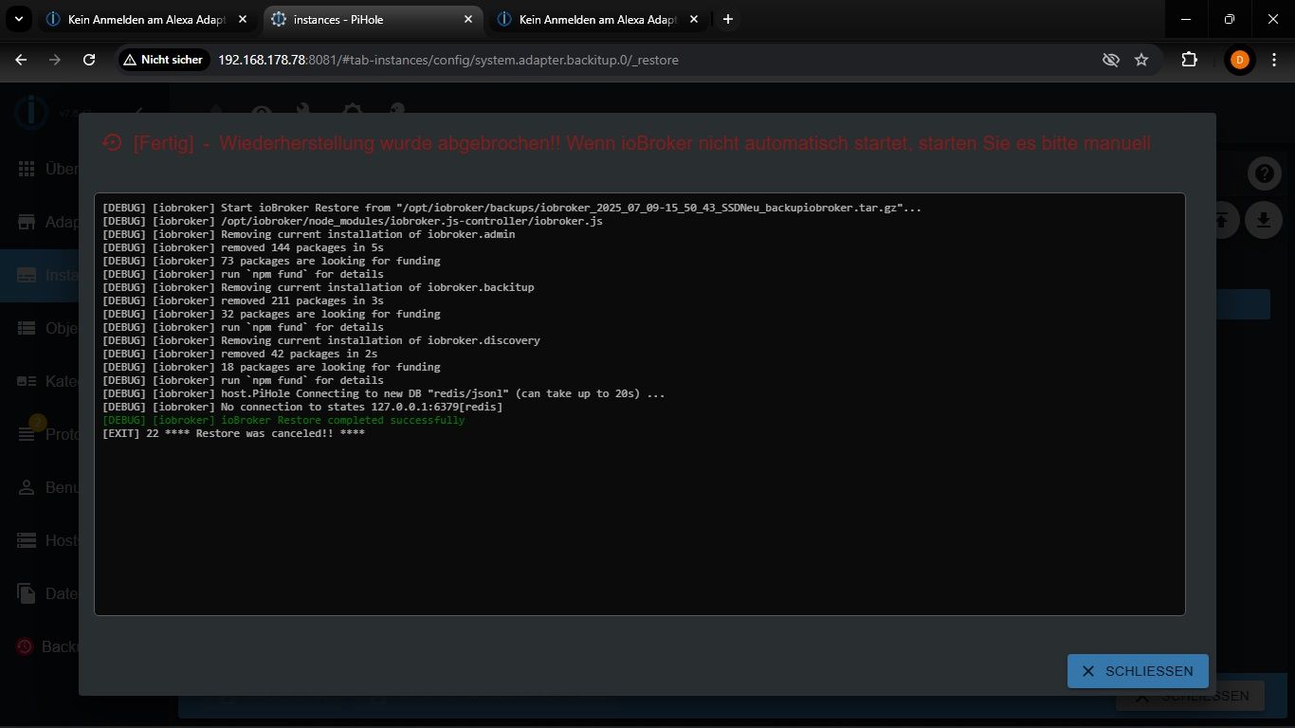Viewport: 1295px width, 728px height.
Task: Click green 'ioBroker Restore completed successfully' line
Action: (x=283, y=420)
